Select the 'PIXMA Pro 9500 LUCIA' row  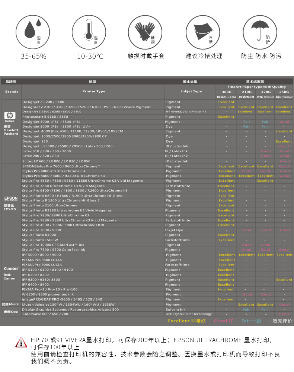(x=147, y=260)
